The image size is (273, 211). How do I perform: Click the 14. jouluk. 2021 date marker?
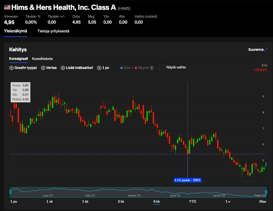[x=188, y=180]
